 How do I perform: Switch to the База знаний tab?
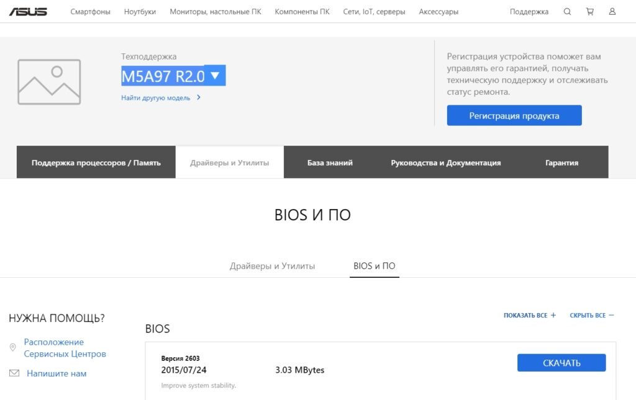point(330,162)
